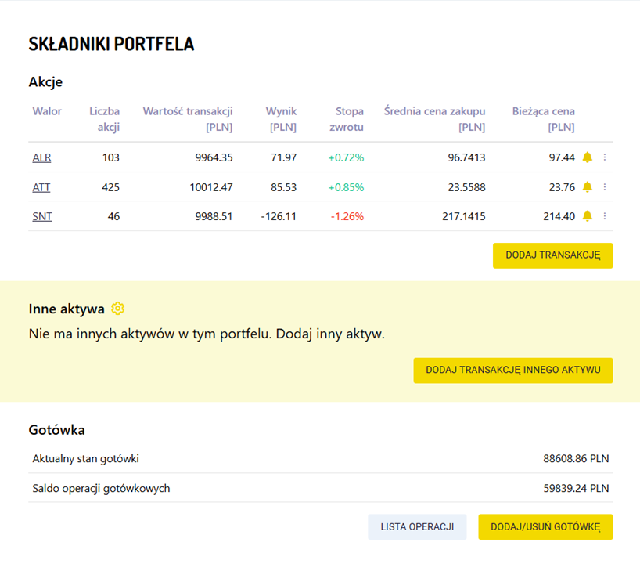640x564 pixels.
Task: Open the SNT stock link
Action: click(x=42, y=216)
